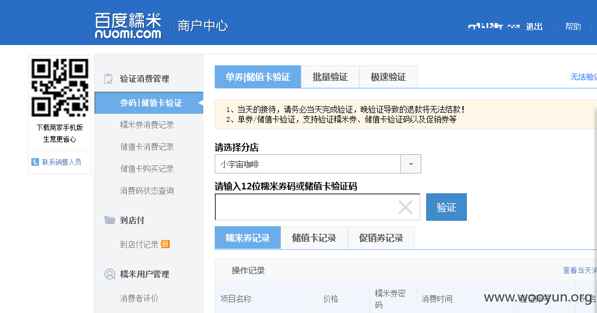Select the 小宇宙咖啡 branch combo box
This screenshot has height=313, width=597.
click(318, 164)
